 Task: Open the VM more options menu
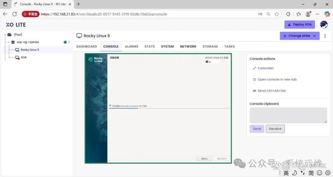[325, 36]
